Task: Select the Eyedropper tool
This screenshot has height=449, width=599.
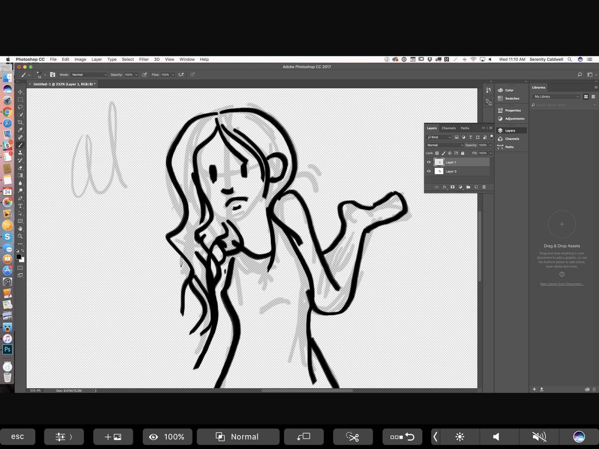Action: coord(20,130)
